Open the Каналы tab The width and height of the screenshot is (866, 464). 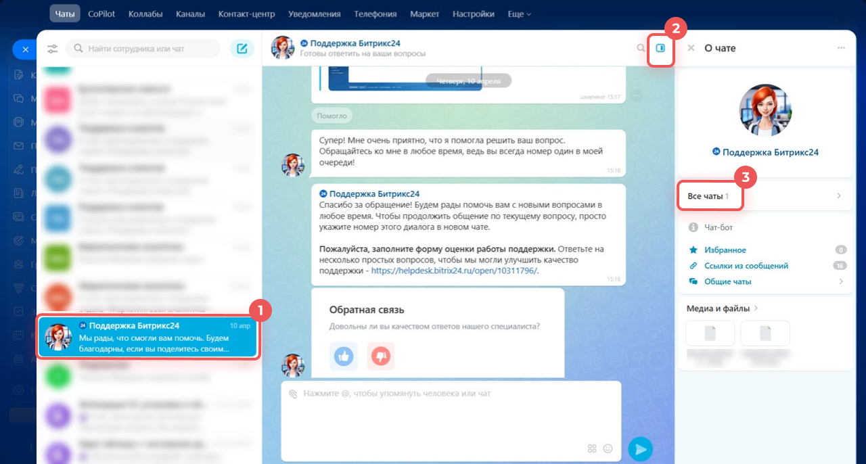point(190,14)
